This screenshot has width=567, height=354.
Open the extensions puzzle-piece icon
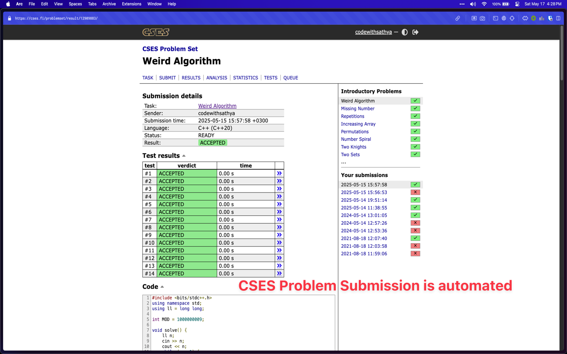click(525, 19)
